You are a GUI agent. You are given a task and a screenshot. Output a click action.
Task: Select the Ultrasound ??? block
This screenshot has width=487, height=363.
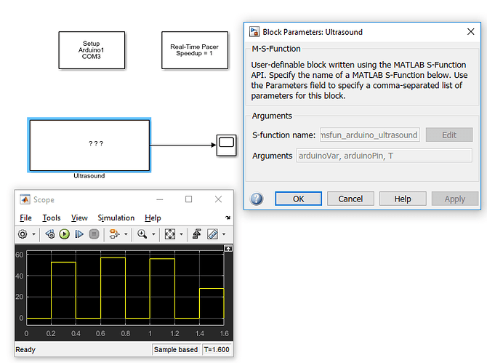point(89,145)
